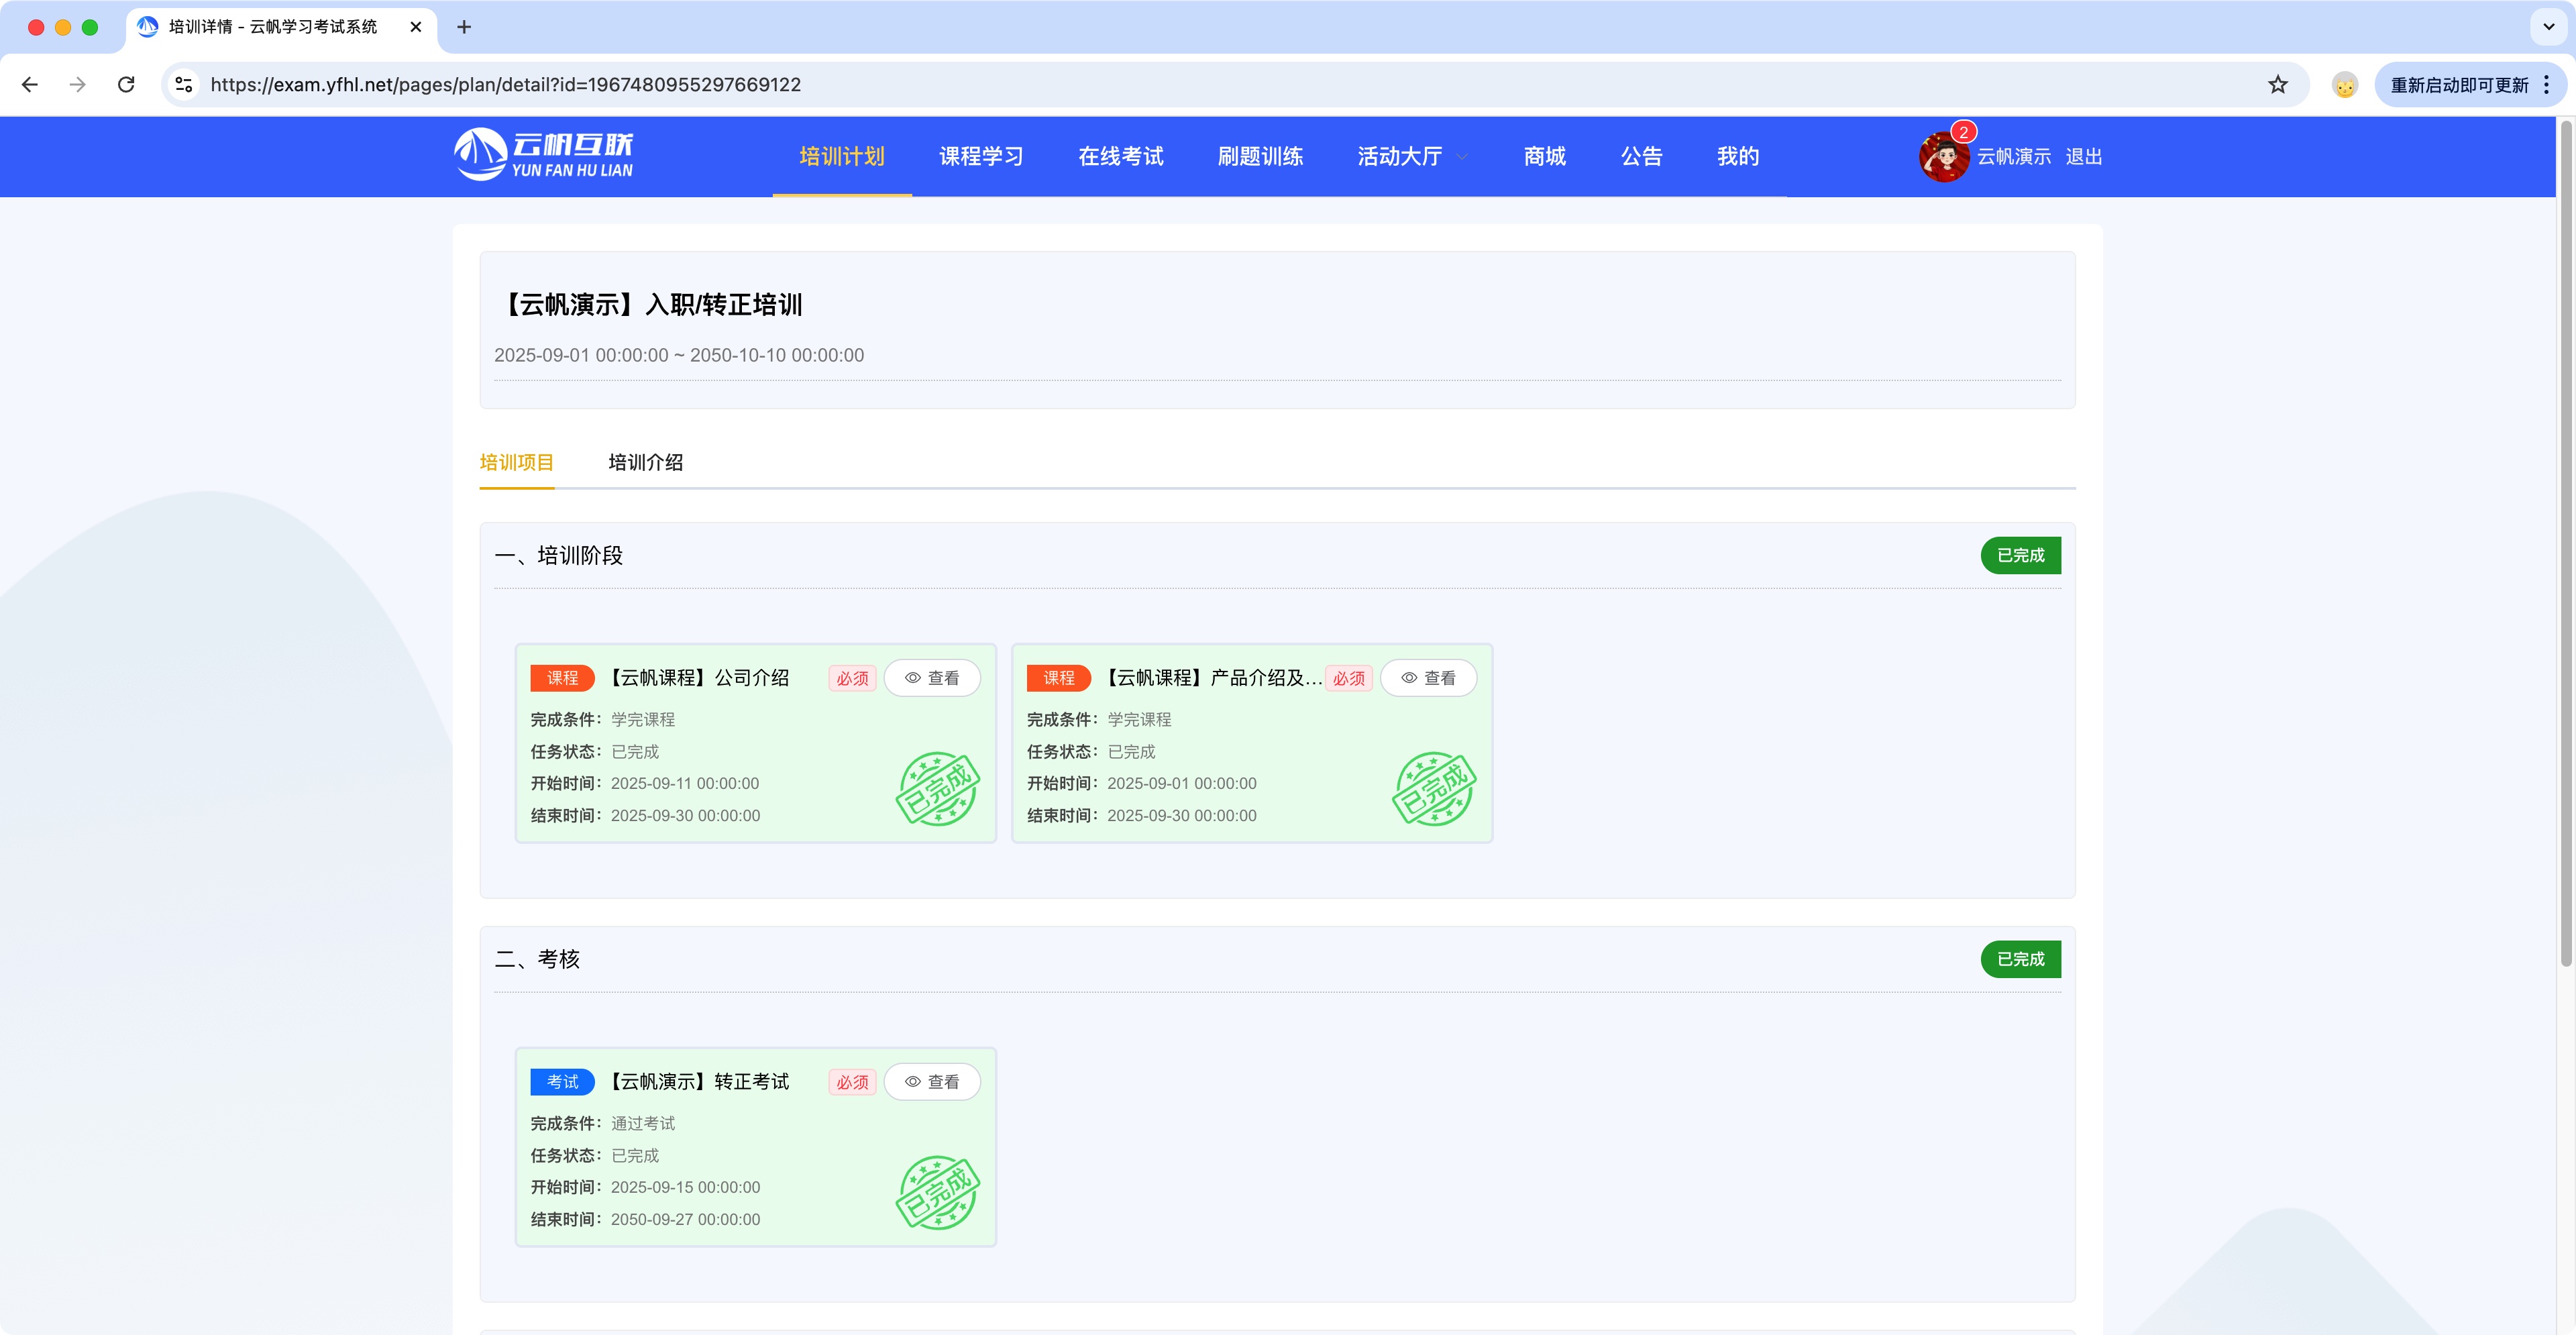The width and height of the screenshot is (2576, 1335).
Task: Navigate to 在线考试 section
Action: point(1121,156)
